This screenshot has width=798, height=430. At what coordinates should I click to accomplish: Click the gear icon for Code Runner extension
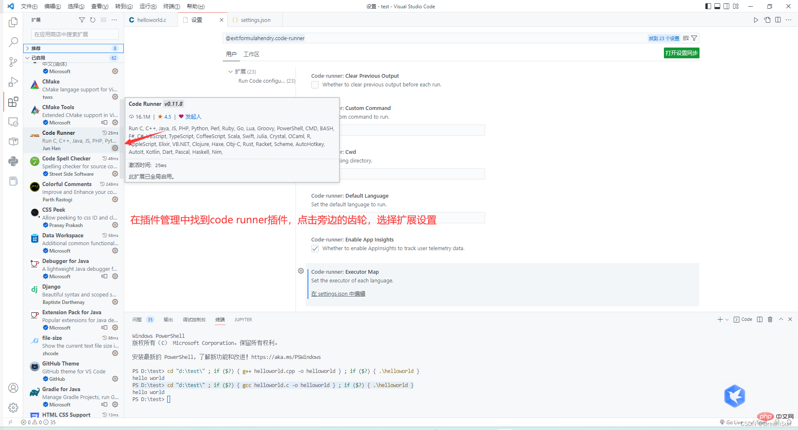[x=115, y=148]
